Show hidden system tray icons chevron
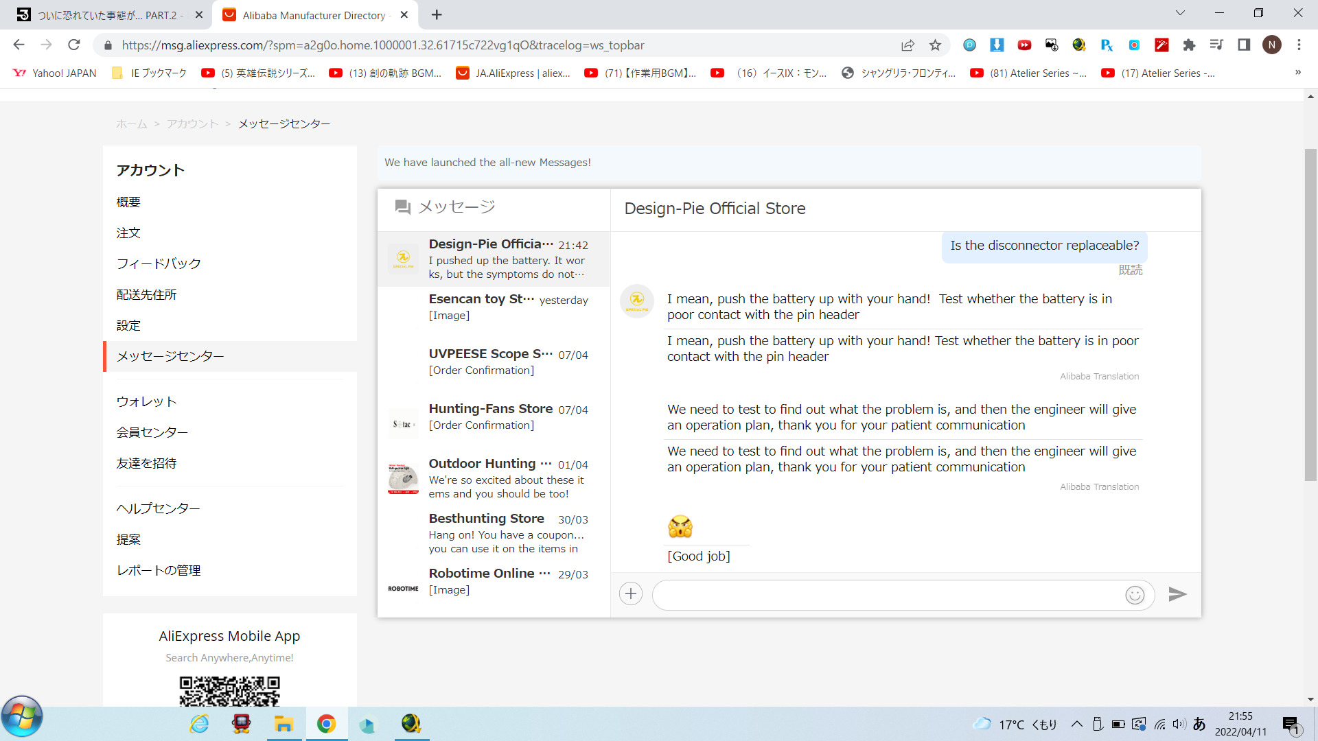The image size is (1318, 741). pos(1076,724)
